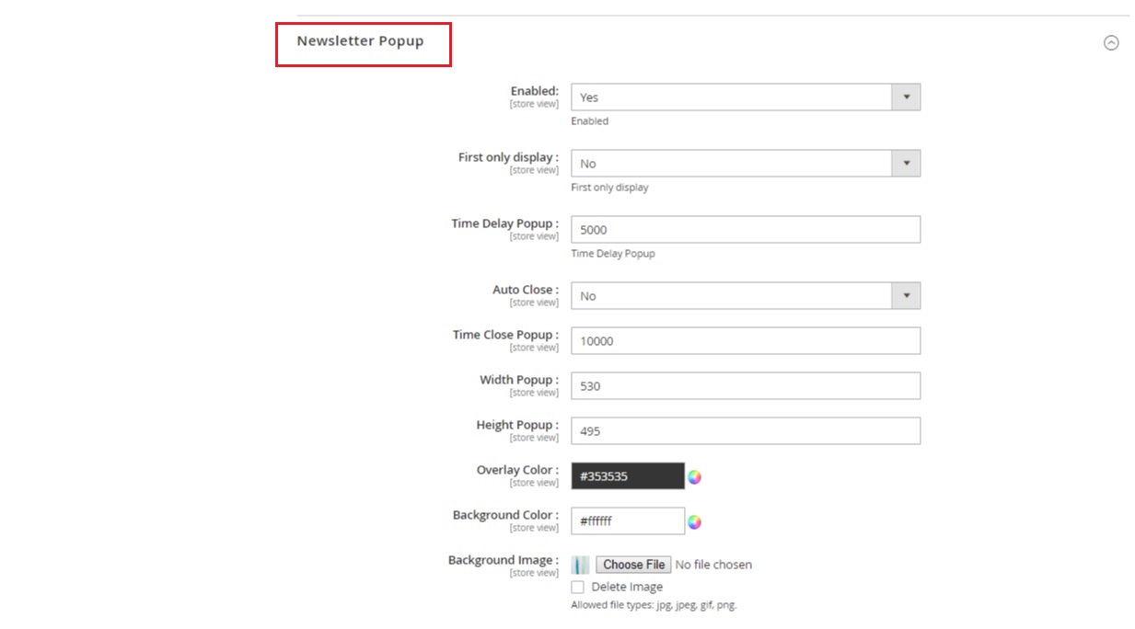Viewport: 1135px width, 629px height.
Task: Click the No file chosen text
Action: pos(713,565)
